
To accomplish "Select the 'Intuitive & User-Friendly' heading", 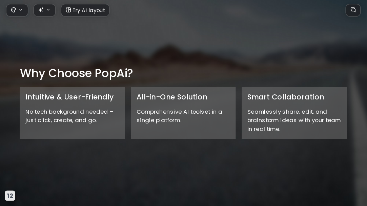I will (x=69, y=97).
